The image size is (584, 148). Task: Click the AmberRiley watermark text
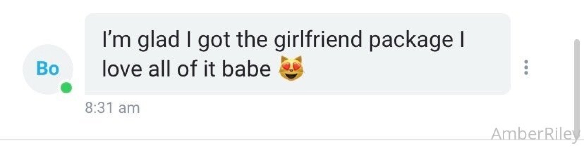(x=535, y=134)
